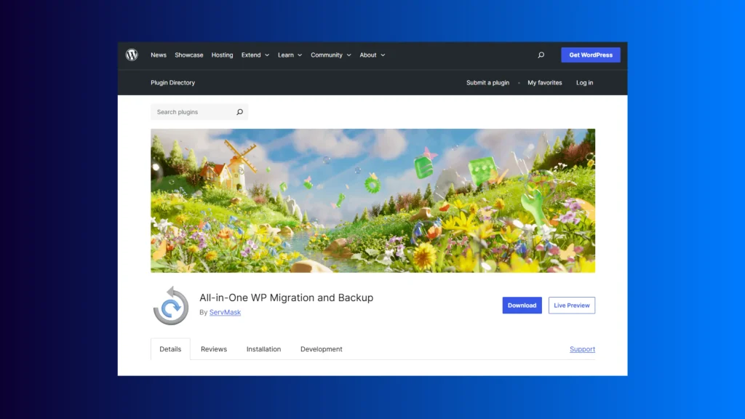Viewport: 745px width, 419px height.
Task: Switch to the Development tab
Action: [321, 349]
